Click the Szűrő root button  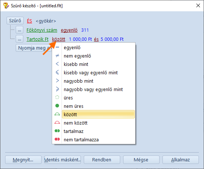point(15,20)
